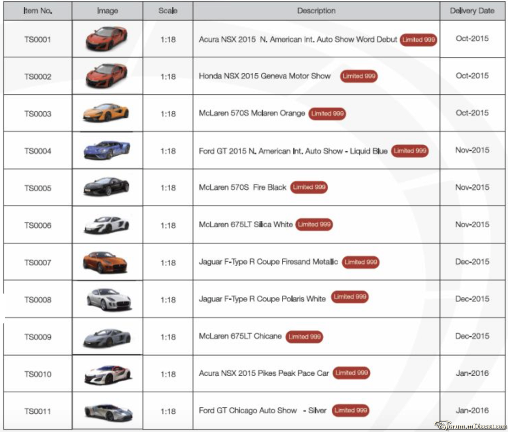508x432 pixels.
Task: Click Limited 999 badge after Firesand Metallic
Action: (x=360, y=262)
